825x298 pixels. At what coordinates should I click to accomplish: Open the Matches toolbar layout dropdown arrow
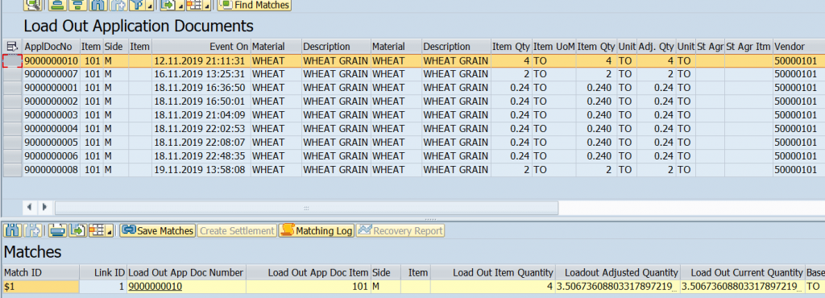(110, 231)
